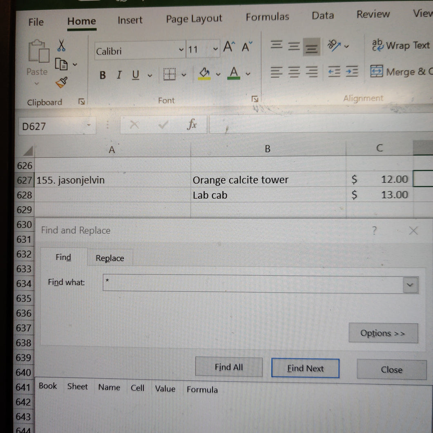Click the Find Next button

pyautogui.click(x=305, y=368)
